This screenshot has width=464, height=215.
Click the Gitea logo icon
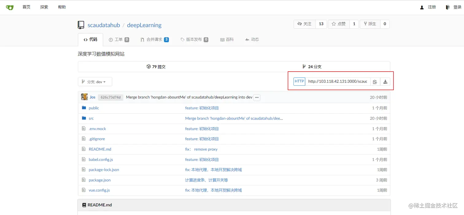[10, 7]
